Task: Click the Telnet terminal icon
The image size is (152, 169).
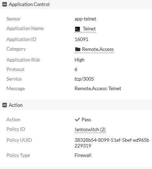Action: 77,29
